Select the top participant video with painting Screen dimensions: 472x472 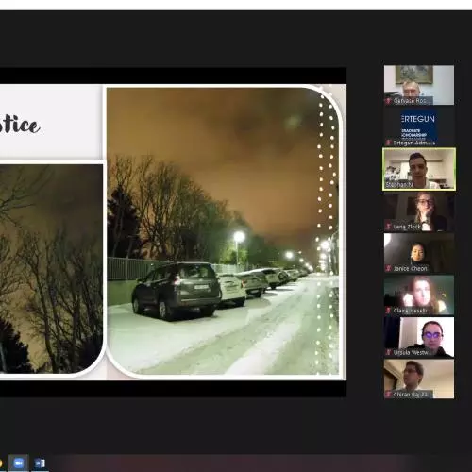pyautogui.click(x=419, y=85)
